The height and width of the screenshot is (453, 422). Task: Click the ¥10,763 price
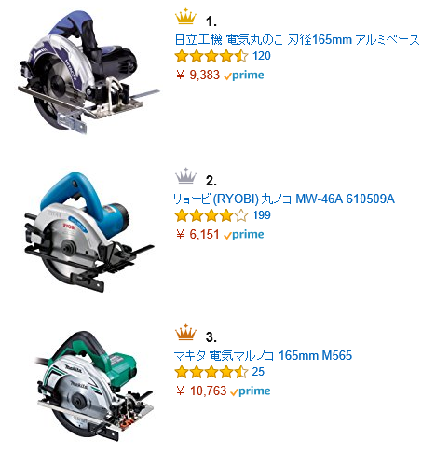pyautogui.click(x=201, y=391)
